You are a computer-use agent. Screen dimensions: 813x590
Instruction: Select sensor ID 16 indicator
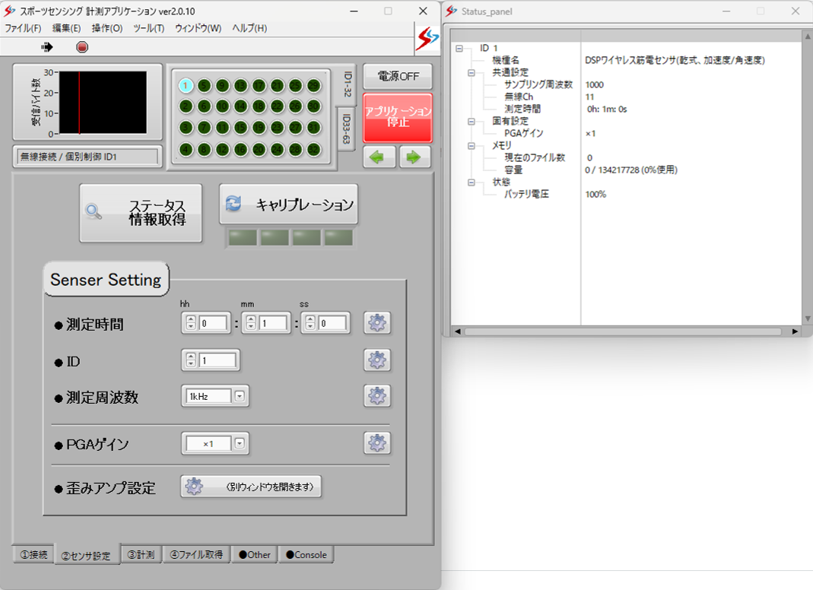(x=240, y=150)
